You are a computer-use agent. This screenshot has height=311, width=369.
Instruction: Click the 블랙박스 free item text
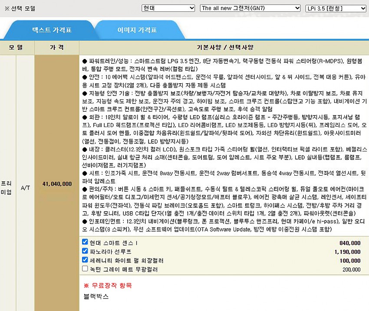[96, 297]
